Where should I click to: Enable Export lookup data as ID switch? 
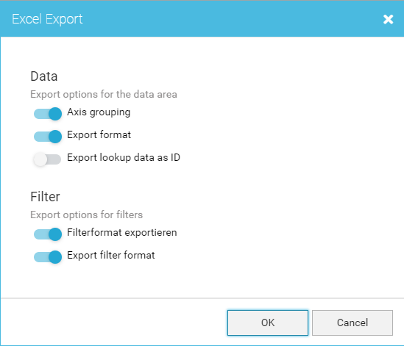[47, 159]
